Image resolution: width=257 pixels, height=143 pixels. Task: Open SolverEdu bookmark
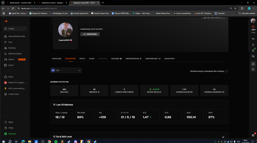(220, 13)
